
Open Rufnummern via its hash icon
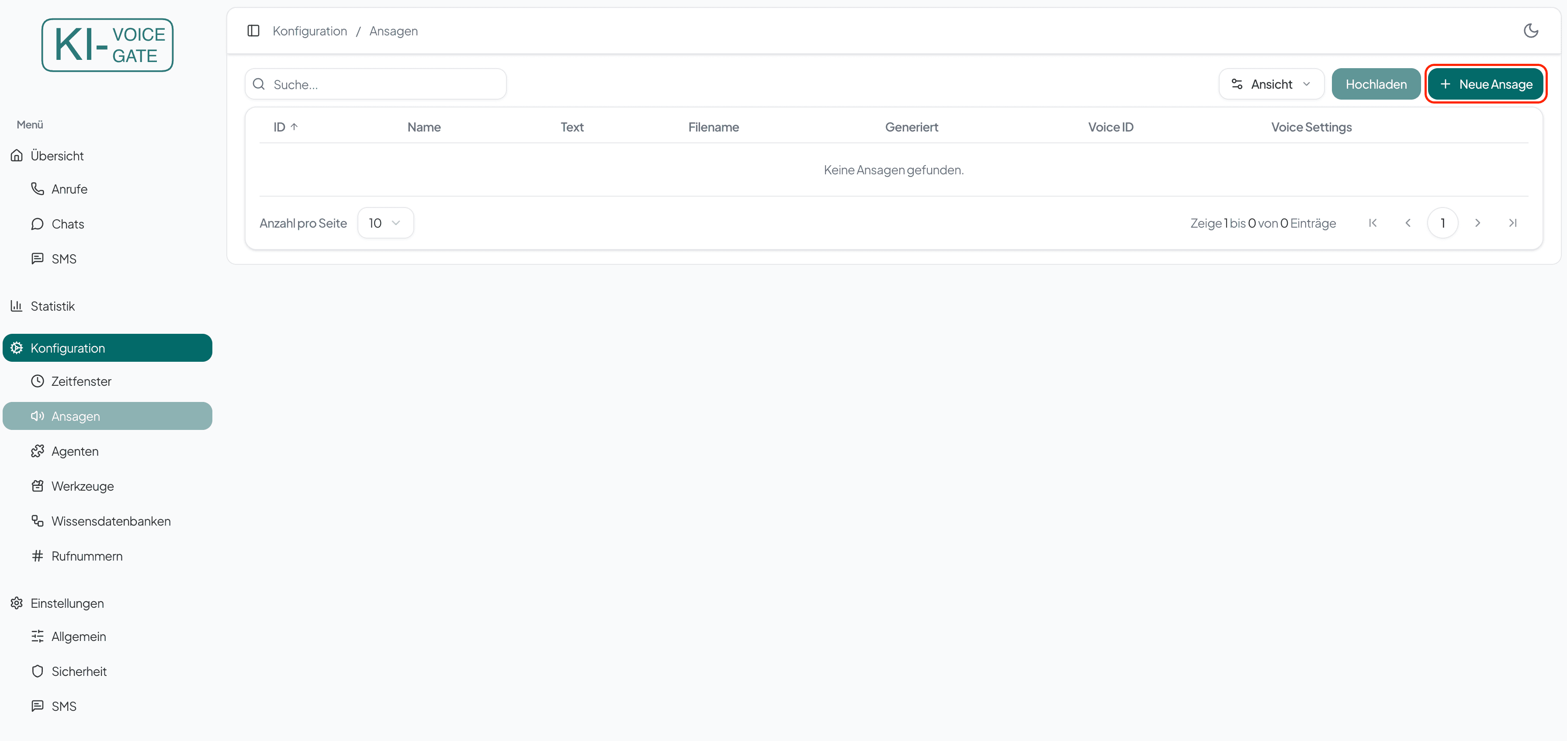point(38,556)
